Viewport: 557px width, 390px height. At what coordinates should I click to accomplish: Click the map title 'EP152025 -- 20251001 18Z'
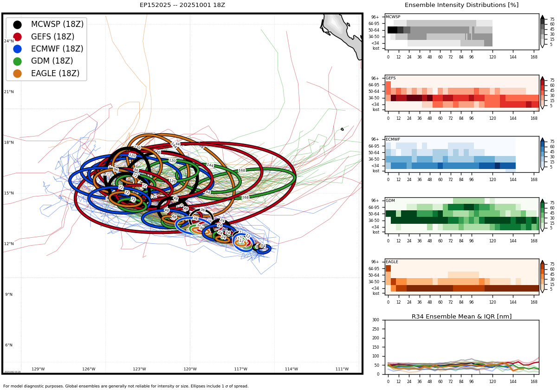click(x=182, y=5)
